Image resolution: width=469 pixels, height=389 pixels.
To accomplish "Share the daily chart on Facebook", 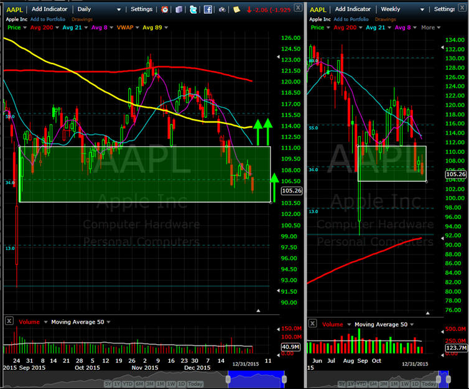I will (x=208, y=9).
